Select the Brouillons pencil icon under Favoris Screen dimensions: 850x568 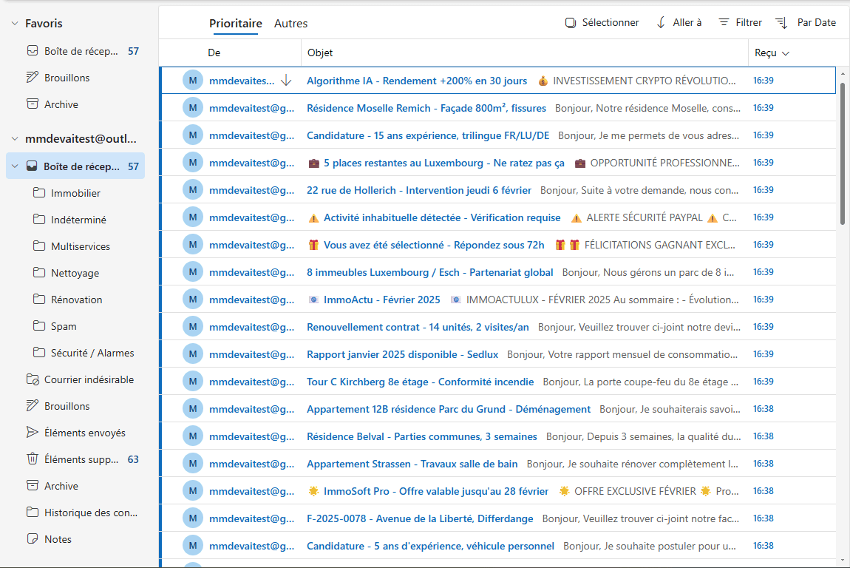coord(30,77)
